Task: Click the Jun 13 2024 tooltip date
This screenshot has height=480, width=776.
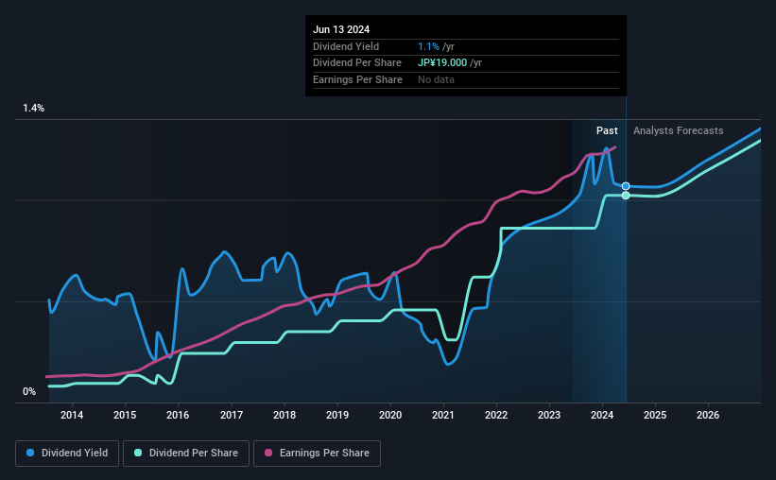Action: (341, 29)
